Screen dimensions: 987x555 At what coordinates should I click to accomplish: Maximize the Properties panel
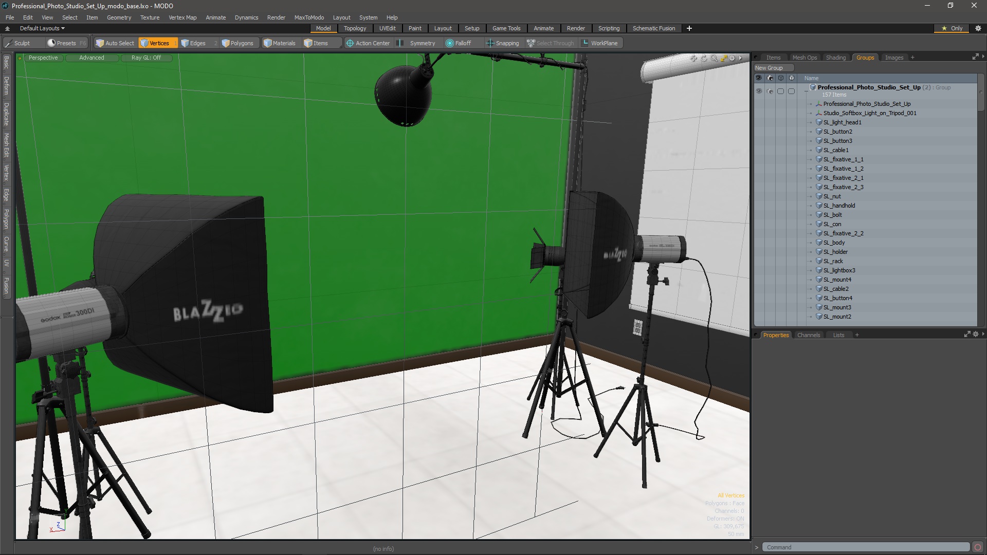pos(967,335)
